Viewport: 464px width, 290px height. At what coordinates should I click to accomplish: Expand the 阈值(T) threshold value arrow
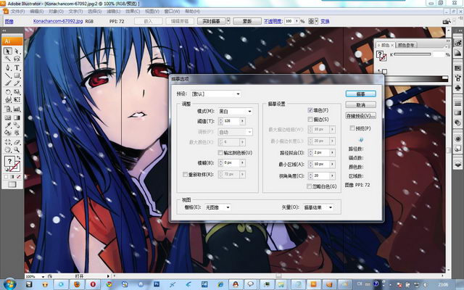242,121
